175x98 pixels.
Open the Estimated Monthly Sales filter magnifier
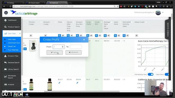point(124,36)
